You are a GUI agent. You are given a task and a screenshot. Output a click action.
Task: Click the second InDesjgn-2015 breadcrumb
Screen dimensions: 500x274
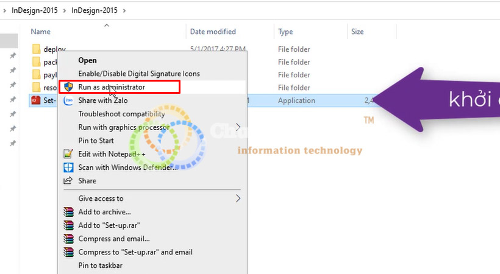[95, 10]
